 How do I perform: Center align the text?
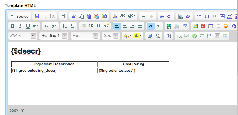125,26
